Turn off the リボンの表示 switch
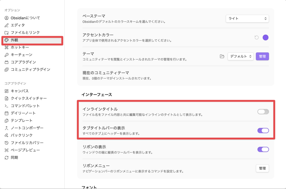 coord(263,149)
